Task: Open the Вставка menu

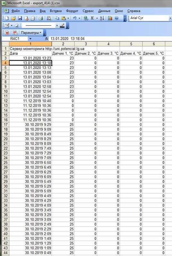Action: click(56, 11)
